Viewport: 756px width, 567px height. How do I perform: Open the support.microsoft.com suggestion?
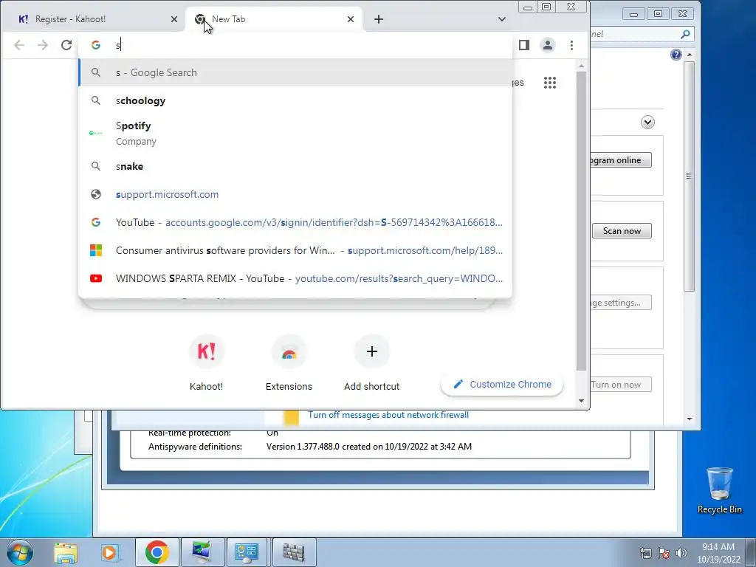click(295, 194)
